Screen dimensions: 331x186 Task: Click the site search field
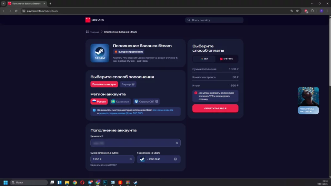point(214,20)
